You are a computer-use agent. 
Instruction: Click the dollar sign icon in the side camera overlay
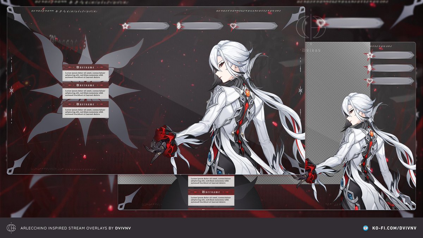[x=369, y=68]
